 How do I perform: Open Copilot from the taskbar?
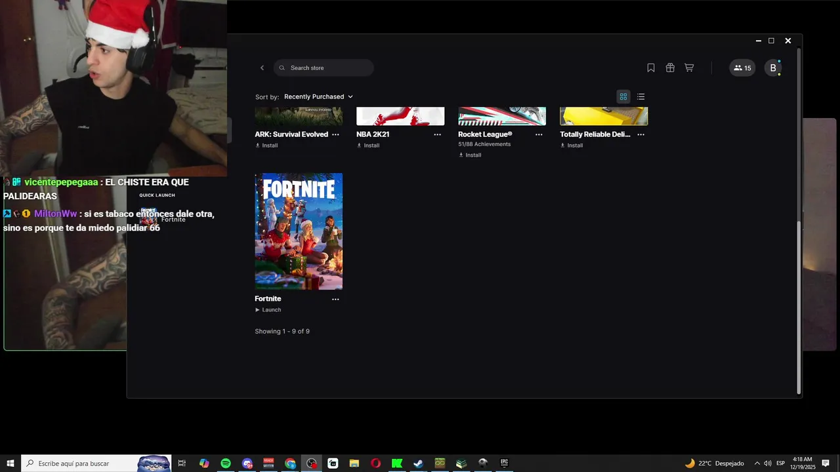click(x=204, y=463)
